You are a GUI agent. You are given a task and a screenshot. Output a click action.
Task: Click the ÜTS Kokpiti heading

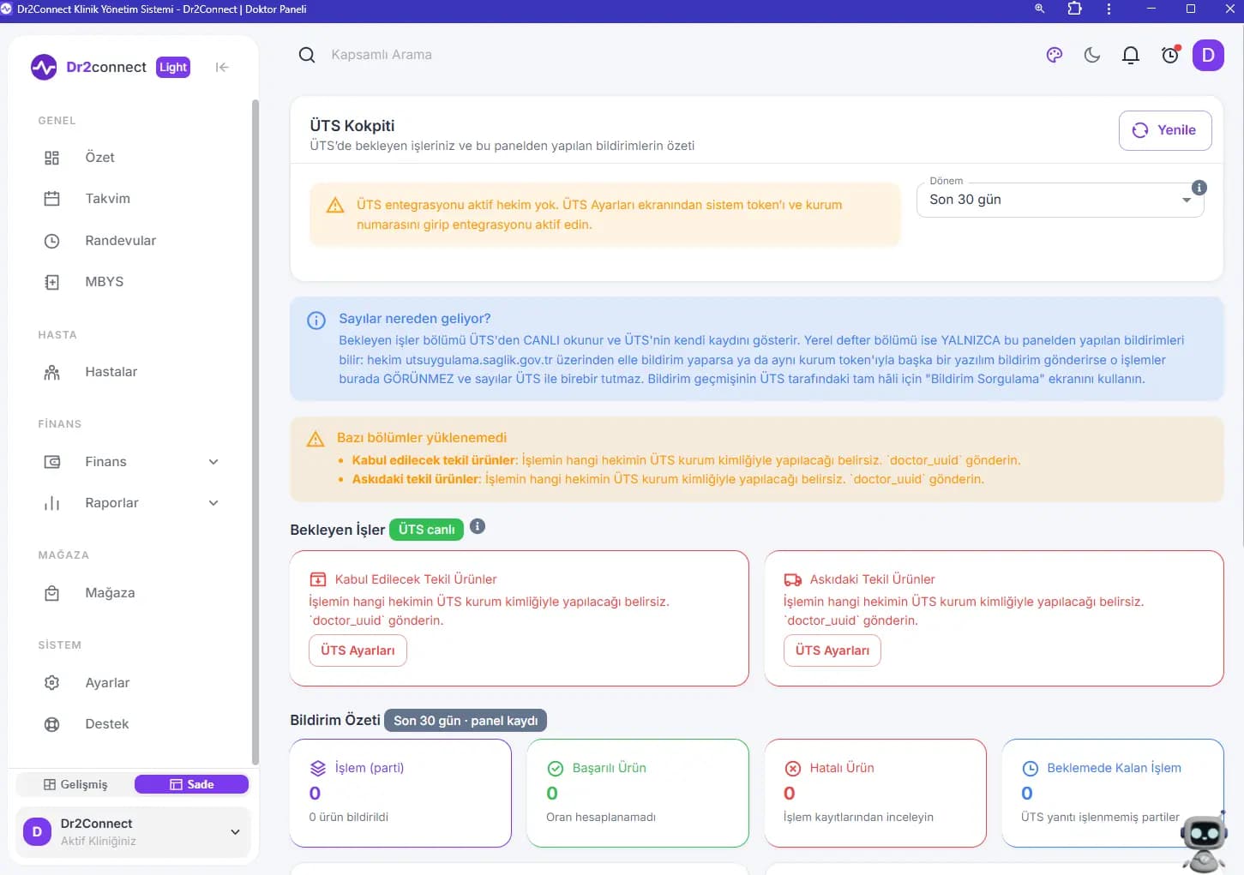tap(352, 126)
